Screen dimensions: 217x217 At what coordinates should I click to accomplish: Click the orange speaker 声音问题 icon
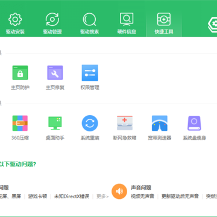click(119, 191)
